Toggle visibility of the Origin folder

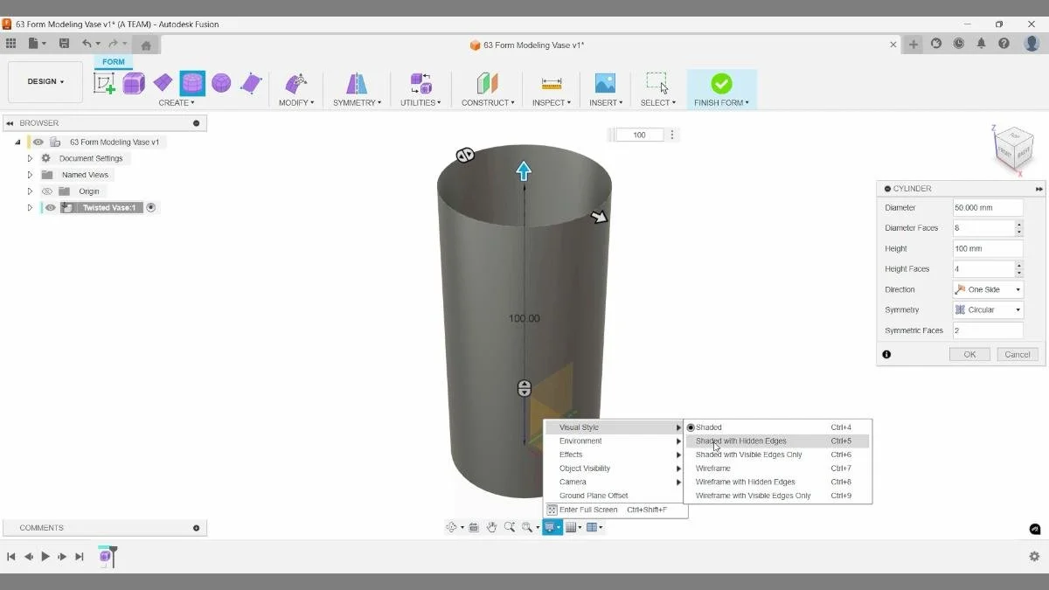click(x=48, y=191)
